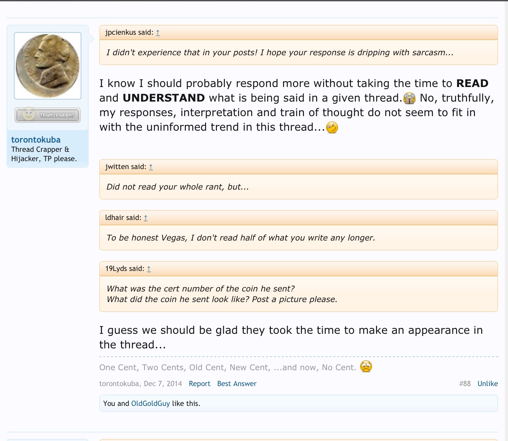
Task: Open torontokuba profile from sidebar name
Action: (x=36, y=140)
